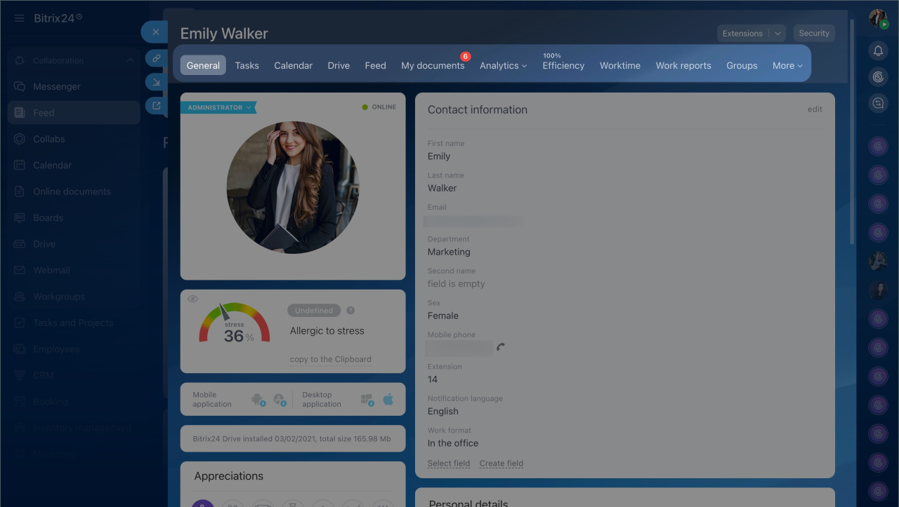Click the stress level gauge
The height and width of the screenshot is (507, 899).
(x=234, y=325)
